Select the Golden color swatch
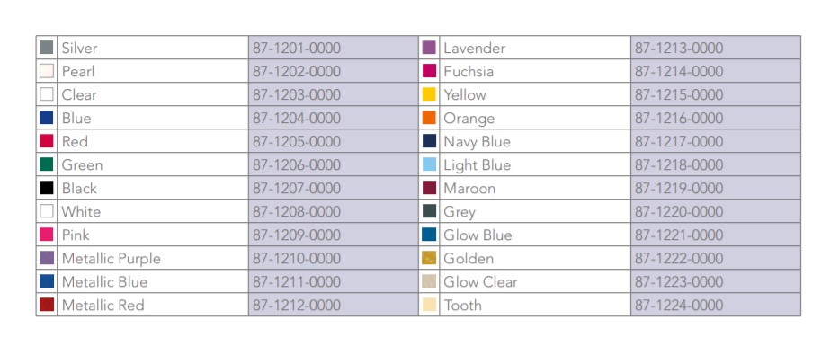 [429, 258]
